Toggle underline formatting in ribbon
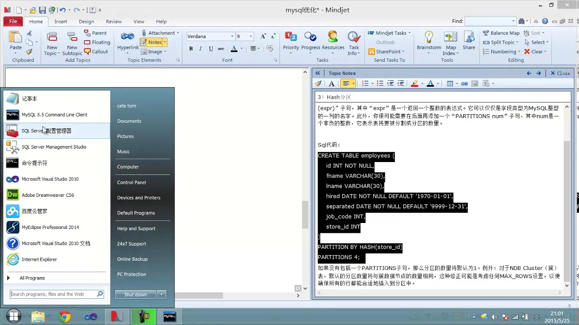This screenshot has height=325, width=579. point(211,49)
